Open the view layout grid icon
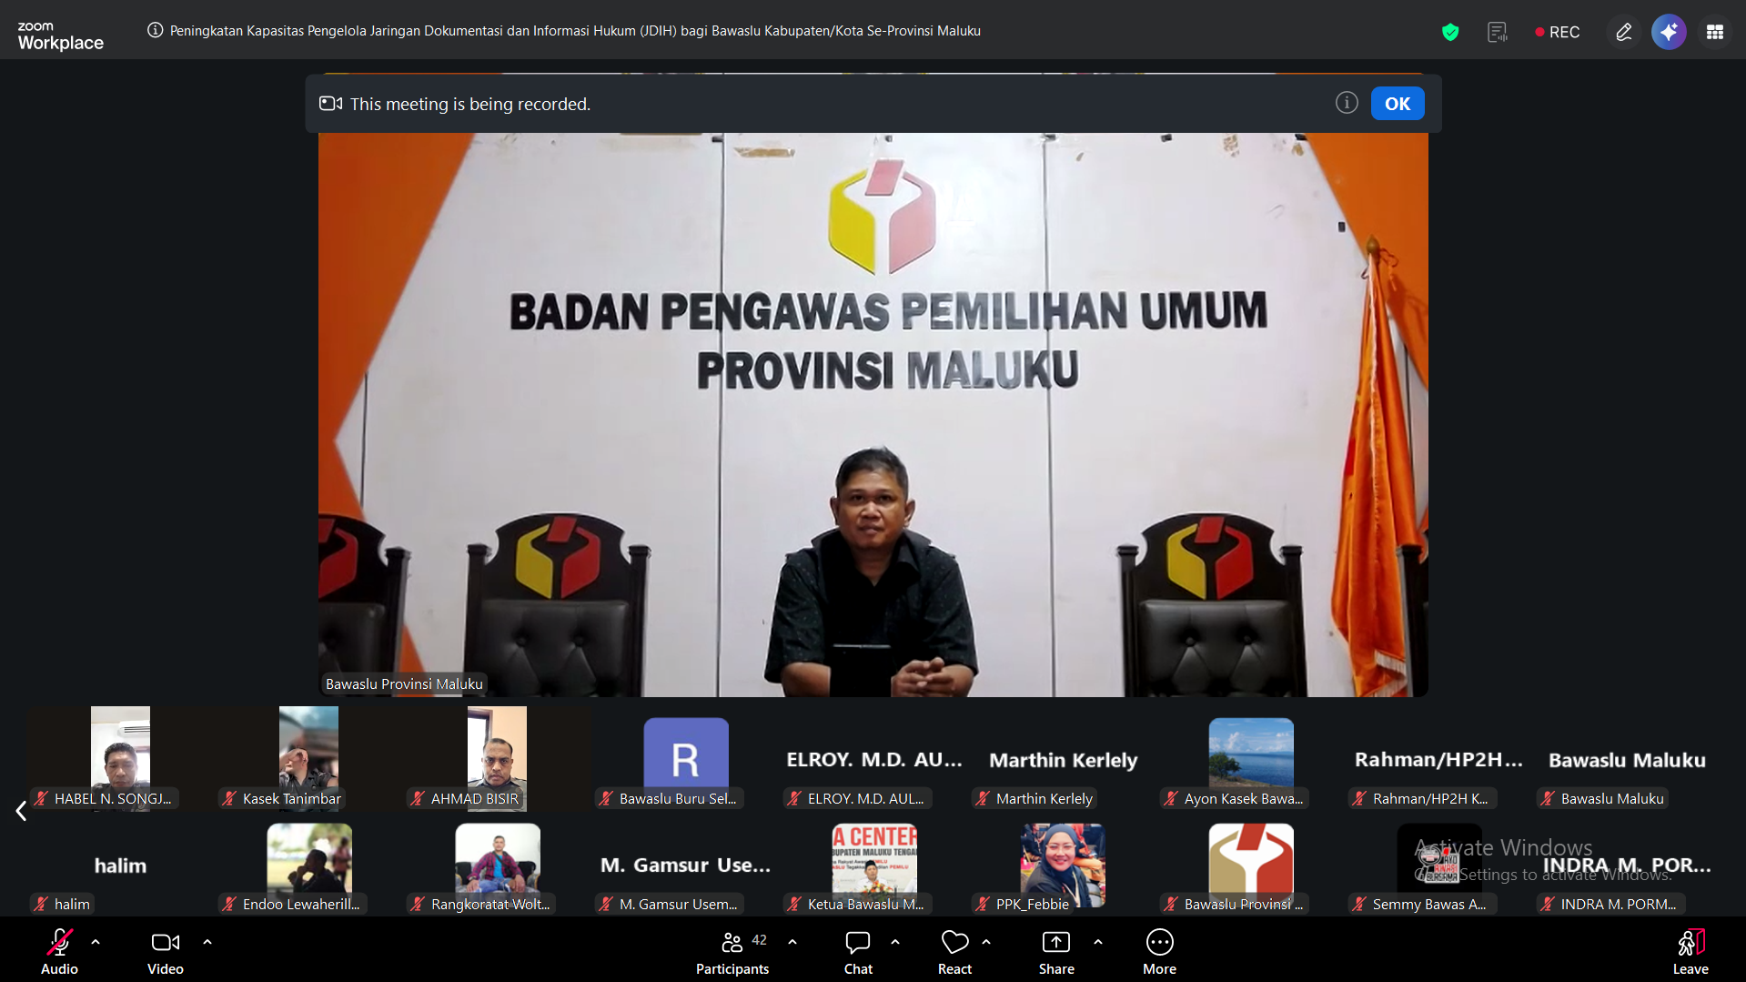This screenshot has height=982, width=1746. [1715, 32]
